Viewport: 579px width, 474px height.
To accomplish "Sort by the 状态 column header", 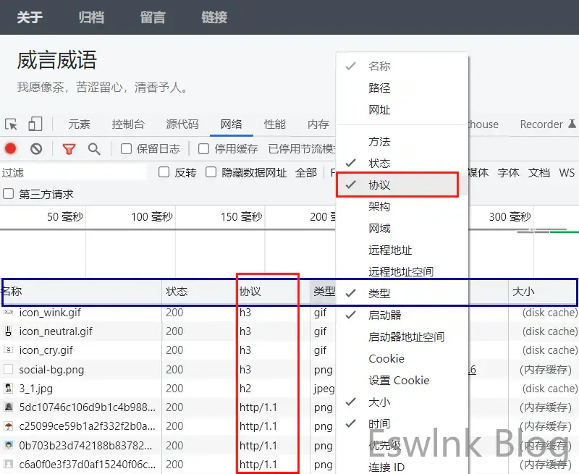I will [x=177, y=292].
